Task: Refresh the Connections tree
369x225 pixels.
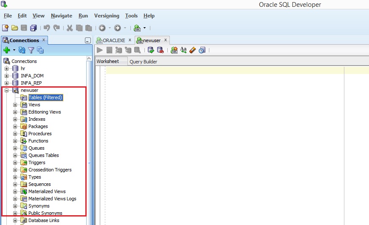Action: point(22,50)
